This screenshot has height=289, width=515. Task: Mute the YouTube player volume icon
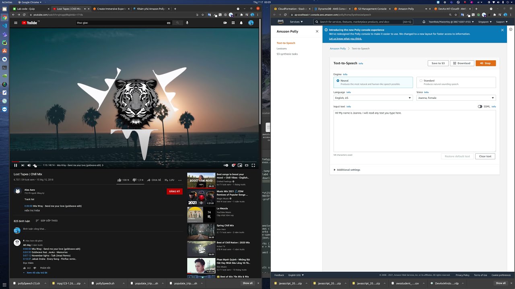click(x=29, y=165)
